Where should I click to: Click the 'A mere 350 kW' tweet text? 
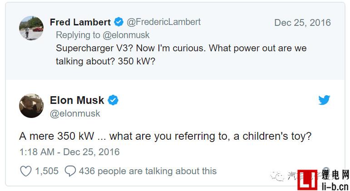coord(165,136)
